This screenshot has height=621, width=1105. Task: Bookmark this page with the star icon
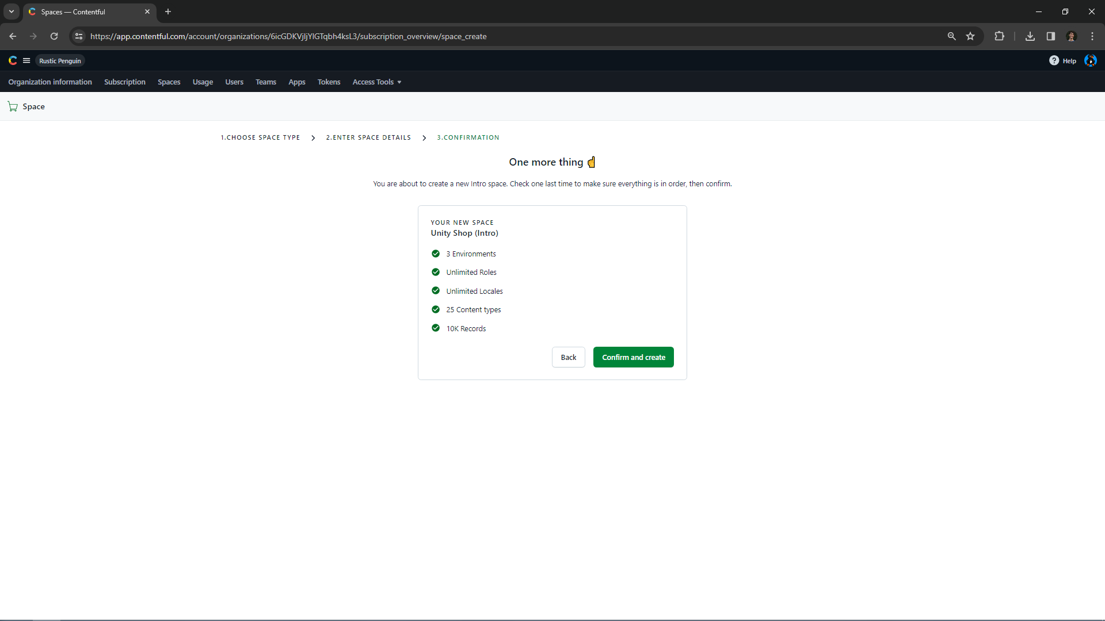point(971,36)
